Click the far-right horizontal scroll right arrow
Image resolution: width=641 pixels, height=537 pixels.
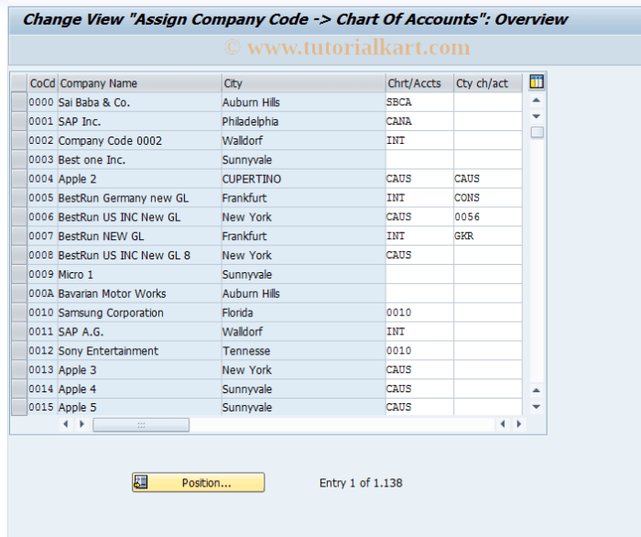pyautogui.click(x=519, y=424)
